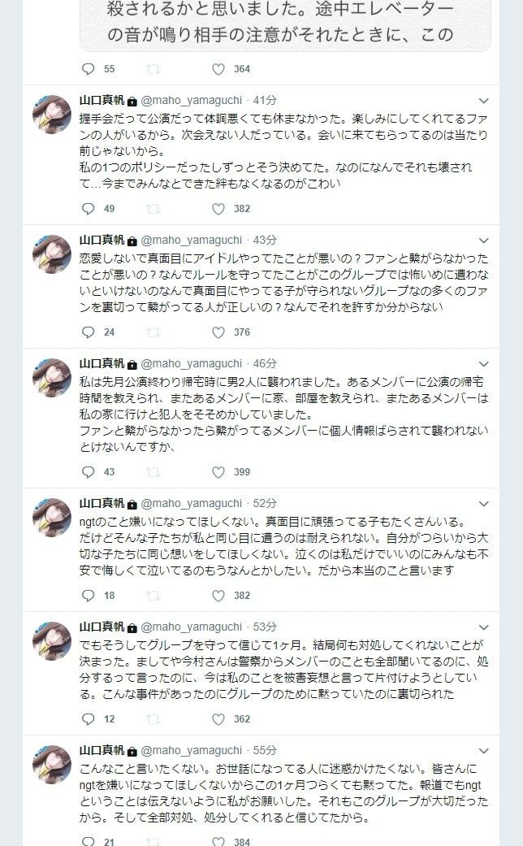Image resolution: width=523 pixels, height=846 pixels.
Task: Click the 山口真帆 name on the 53分 tweet
Action: [102, 627]
